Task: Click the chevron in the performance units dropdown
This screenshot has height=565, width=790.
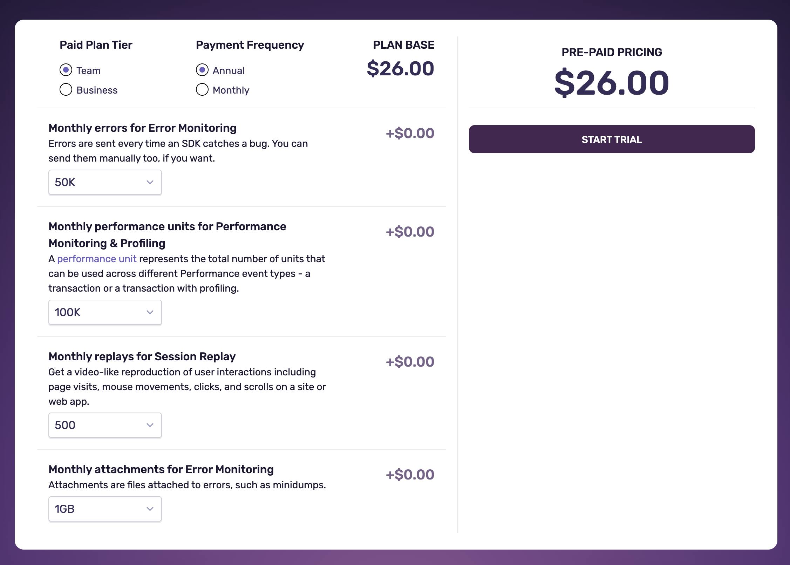Action: (150, 312)
